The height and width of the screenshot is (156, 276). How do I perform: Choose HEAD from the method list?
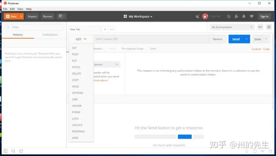(81, 87)
